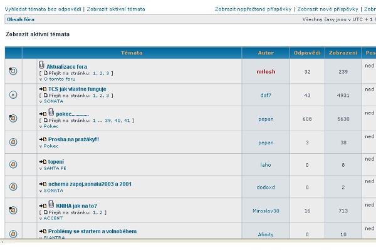Click Vyhledat témata bez odpovědi link

43,9
